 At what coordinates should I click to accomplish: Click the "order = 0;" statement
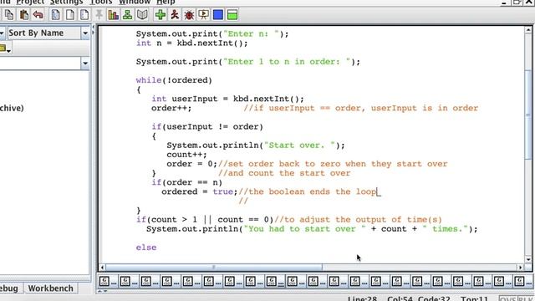(191, 164)
